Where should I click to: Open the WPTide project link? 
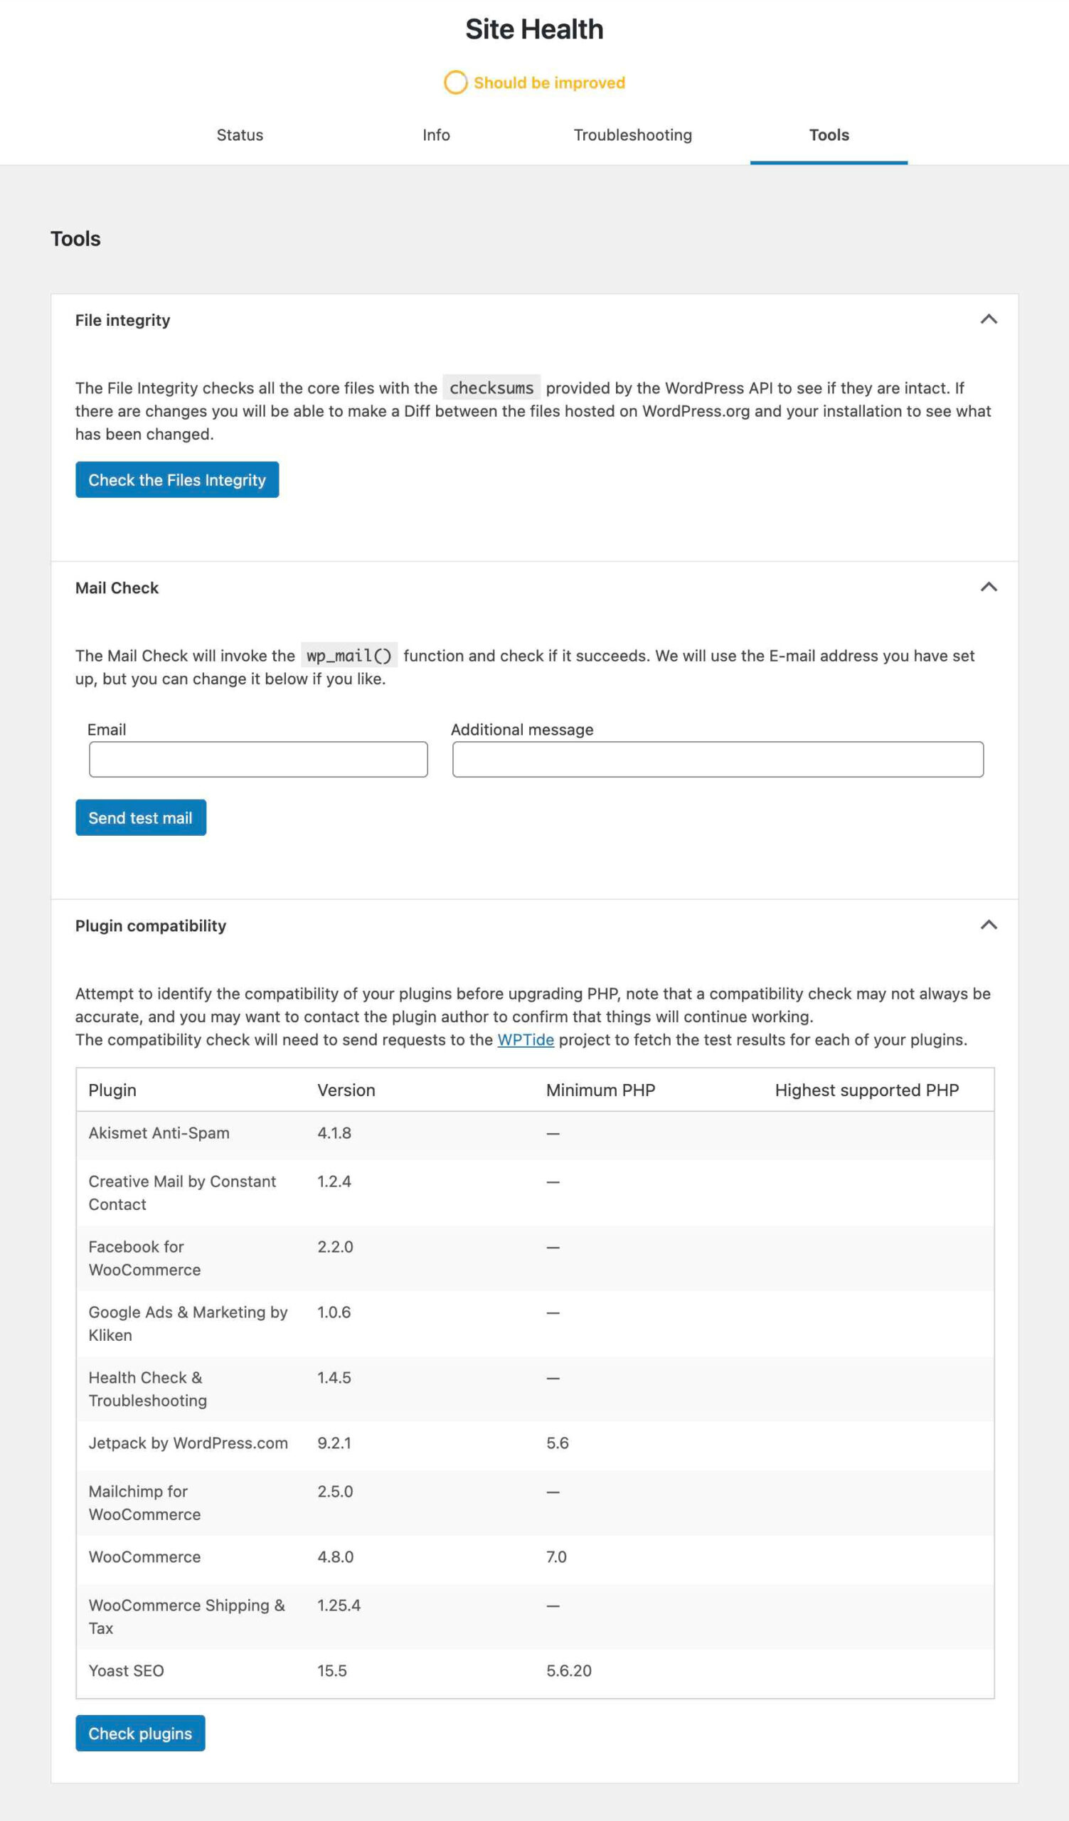pyautogui.click(x=525, y=1040)
